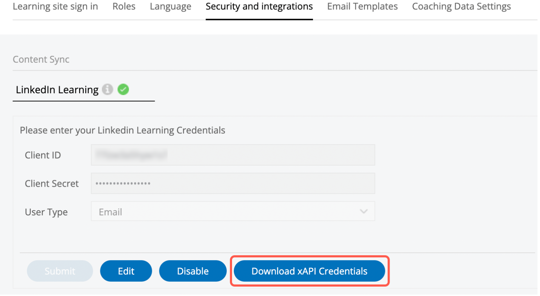Click the Submit button
Image resolution: width=540 pixels, height=296 pixels.
60,271
